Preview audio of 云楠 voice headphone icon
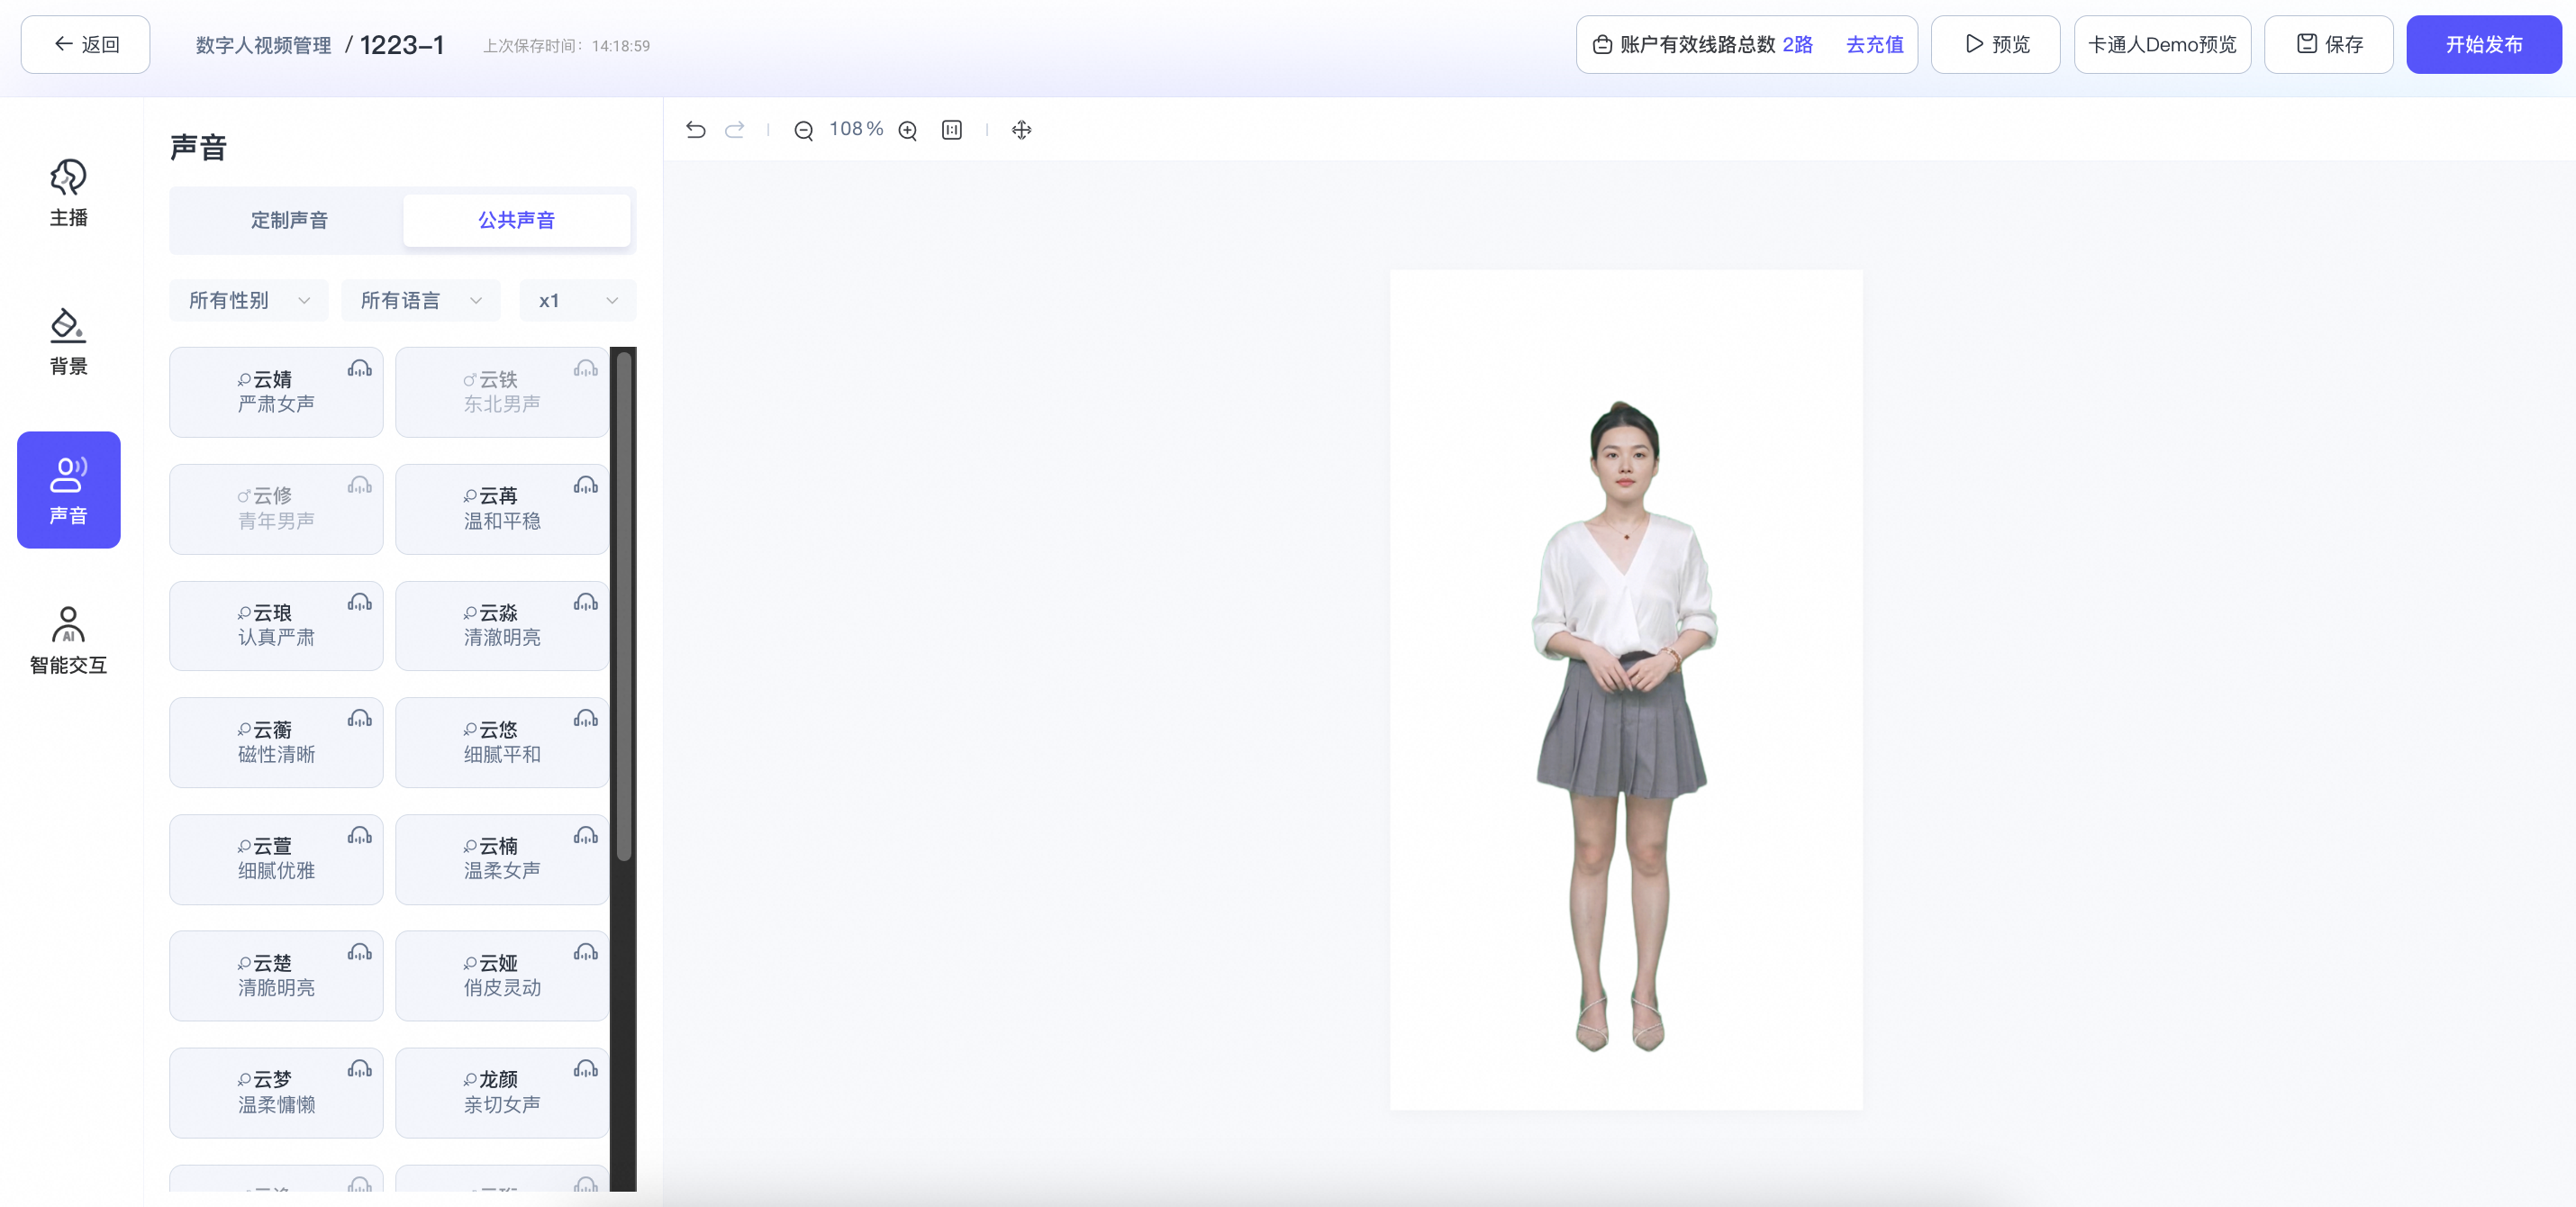The width and height of the screenshot is (2576, 1207). 586,836
